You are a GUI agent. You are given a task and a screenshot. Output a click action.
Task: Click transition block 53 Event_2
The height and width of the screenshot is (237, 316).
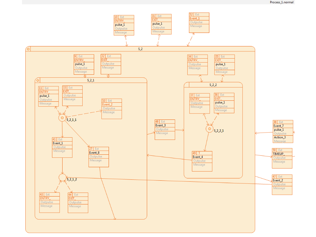[111, 109]
